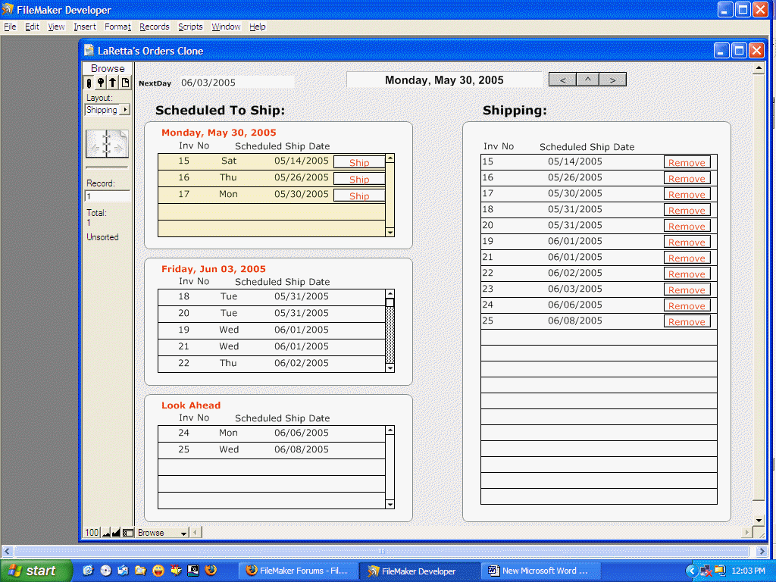Open the Insert menu
This screenshot has width=776, height=582.
click(x=85, y=27)
